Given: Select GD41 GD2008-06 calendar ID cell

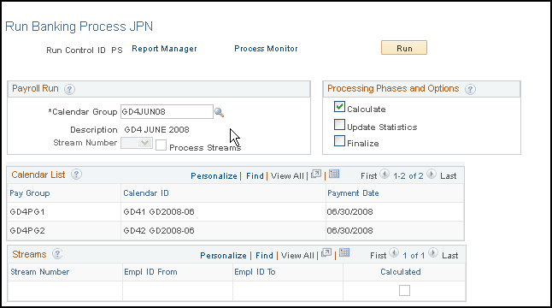Looking at the screenshot, I should click(159, 212).
